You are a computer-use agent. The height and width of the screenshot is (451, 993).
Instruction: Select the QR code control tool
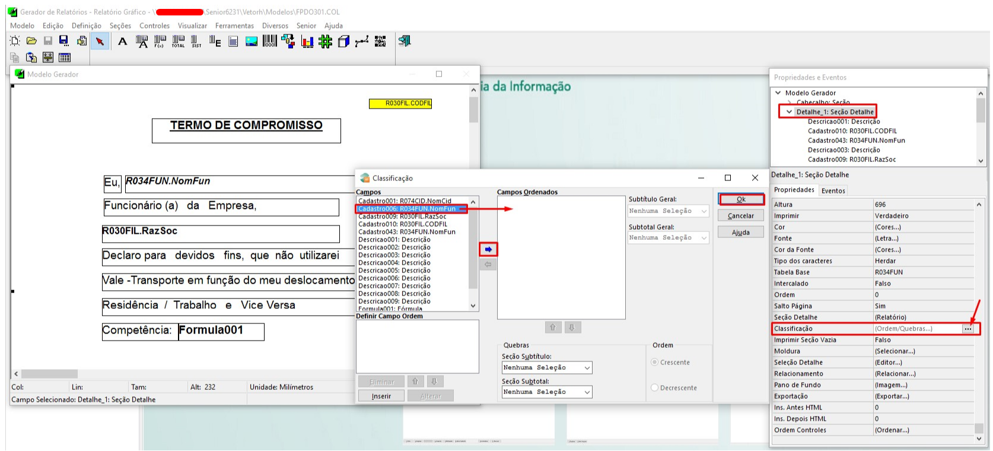(380, 41)
